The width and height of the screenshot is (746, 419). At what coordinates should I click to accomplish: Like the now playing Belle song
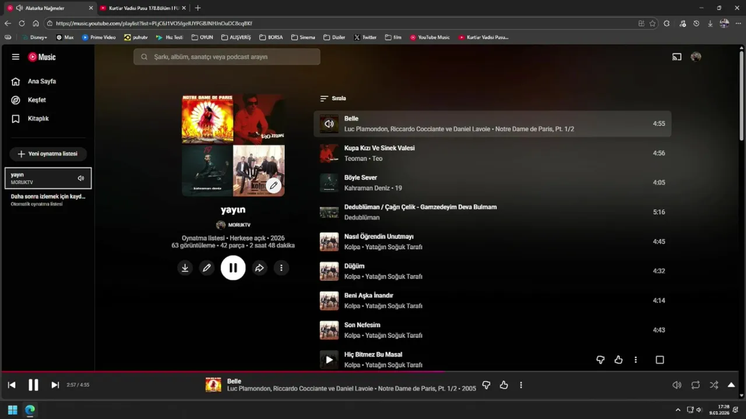point(504,385)
